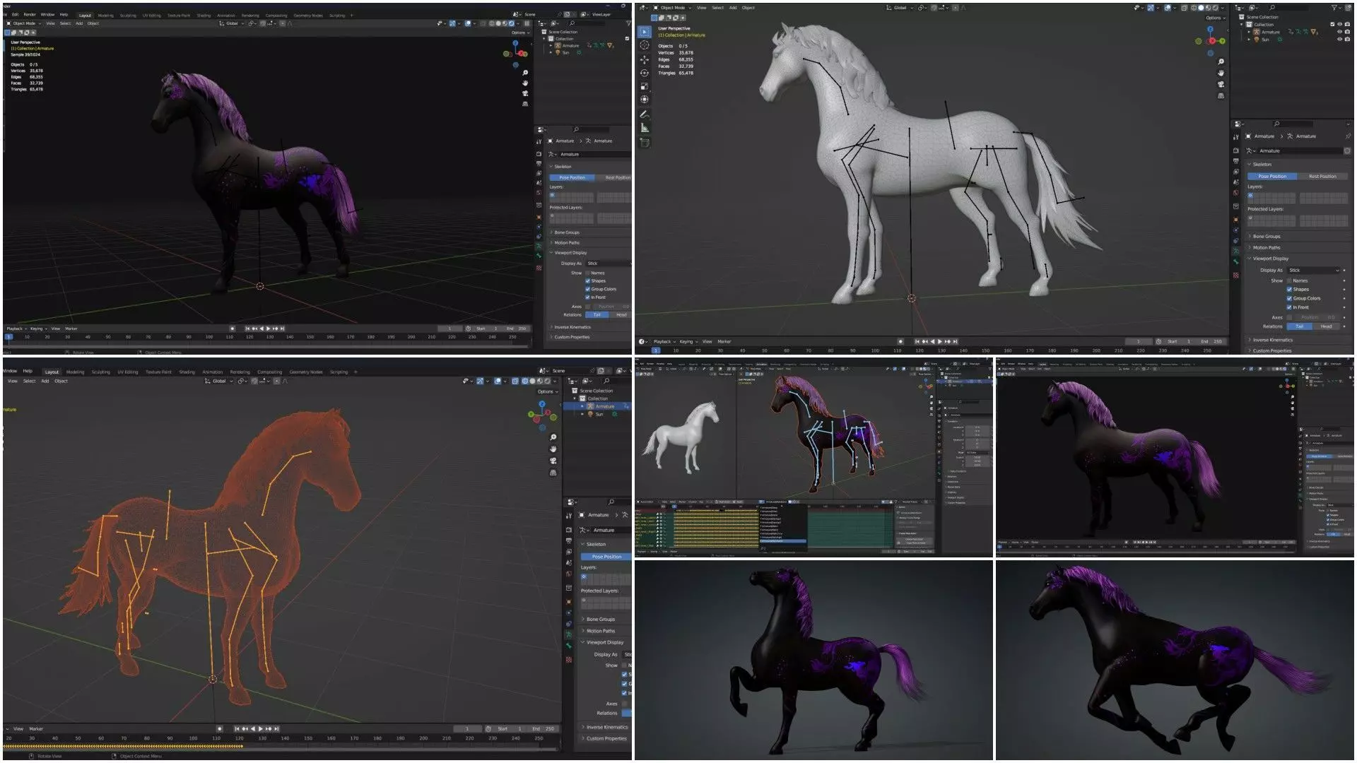Click Rest Position button in gray-horse panel
The height and width of the screenshot is (763, 1357).
pyautogui.click(x=1322, y=177)
